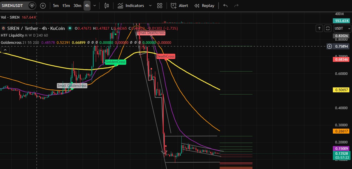Select the Vol · SIREN indicator legend
This screenshot has width=352, height=169.
(x=10, y=17)
